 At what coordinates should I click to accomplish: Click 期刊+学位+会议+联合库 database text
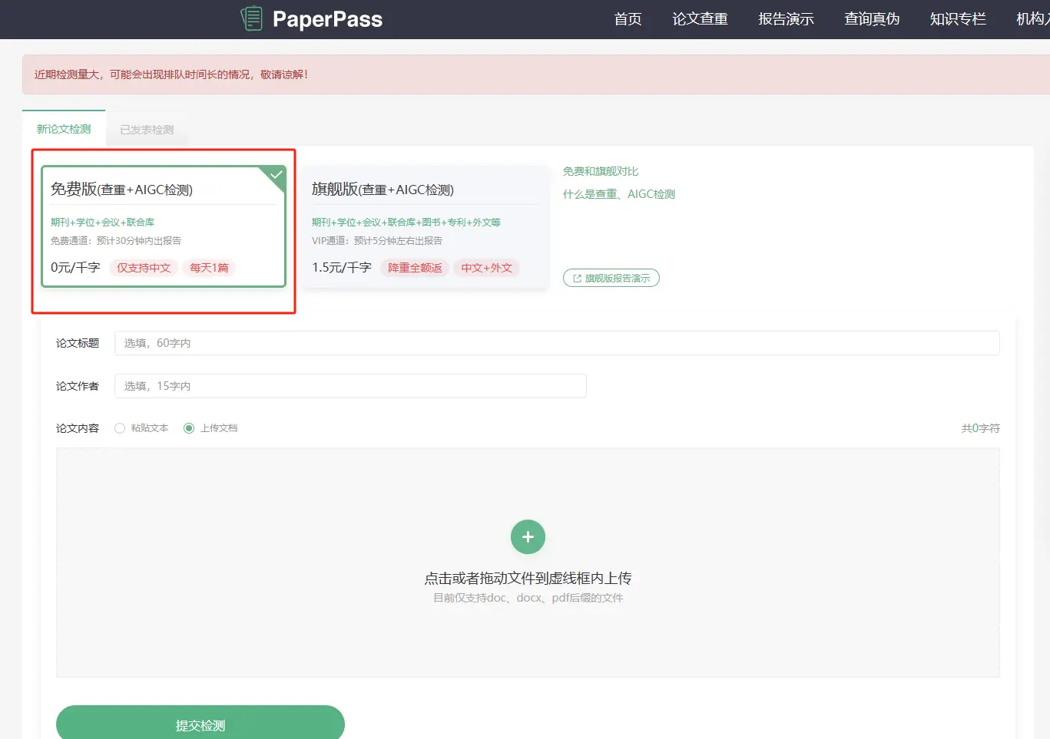pyautogui.click(x=102, y=223)
